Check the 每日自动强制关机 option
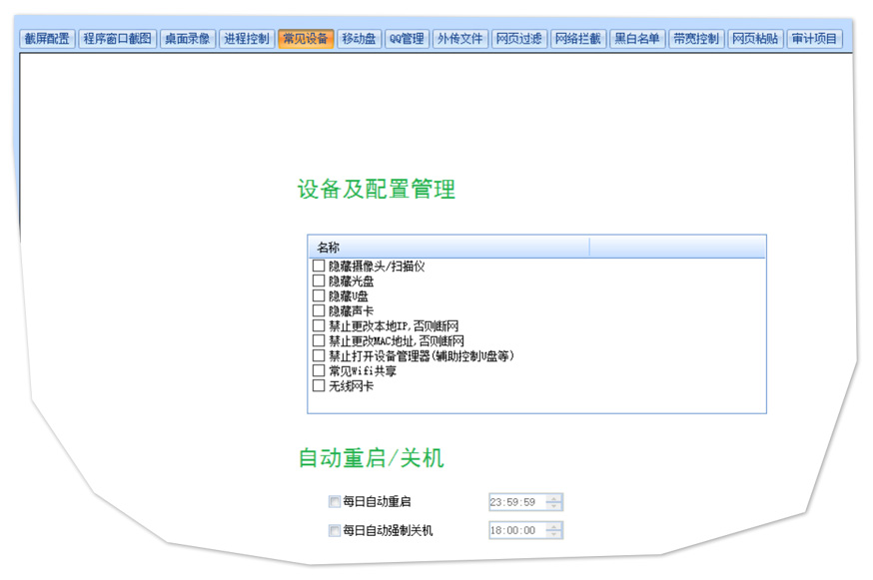Screen dimensions: 873x580 pos(335,531)
